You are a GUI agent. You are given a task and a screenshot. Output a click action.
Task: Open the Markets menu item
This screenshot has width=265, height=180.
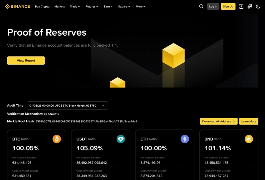pyautogui.click(x=60, y=6)
